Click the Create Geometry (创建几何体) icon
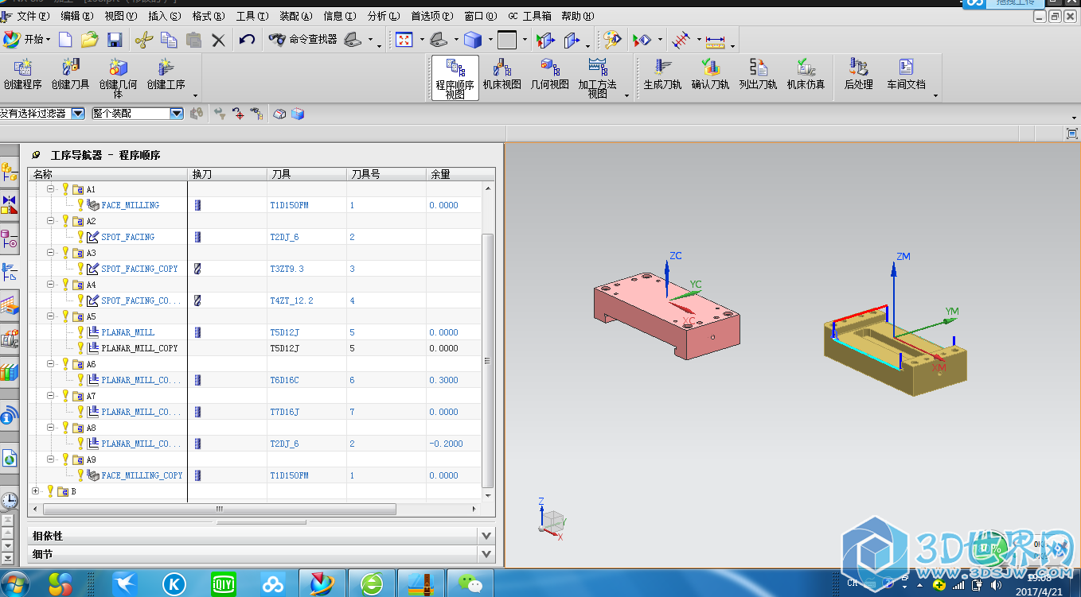Image resolution: width=1081 pixels, height=597 pixels. (118, 79)
